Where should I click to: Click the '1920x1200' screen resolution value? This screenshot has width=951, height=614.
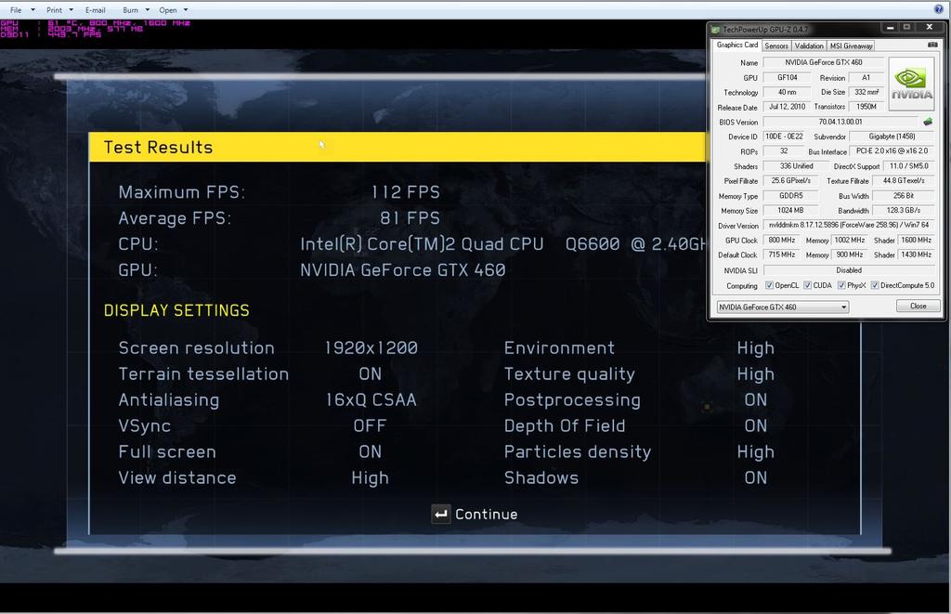pyautogui.click(x=371, y=348)
